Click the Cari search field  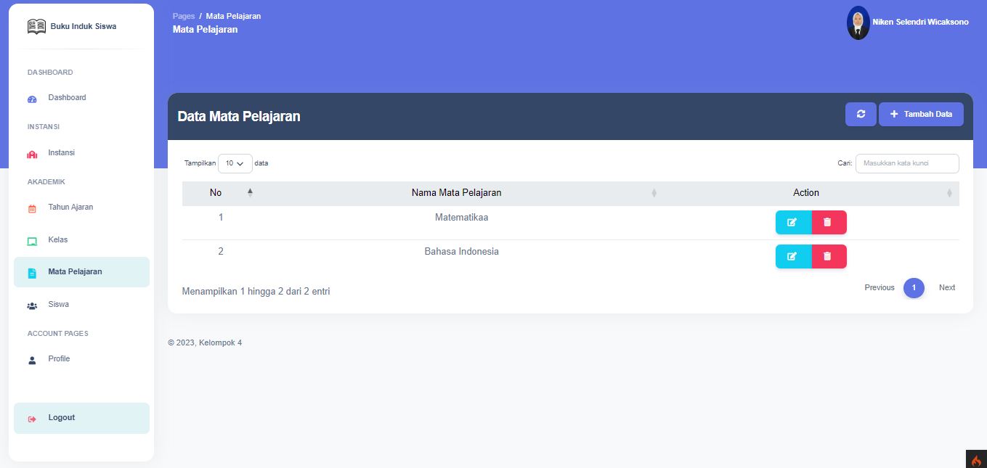click(x=906, y=164)
